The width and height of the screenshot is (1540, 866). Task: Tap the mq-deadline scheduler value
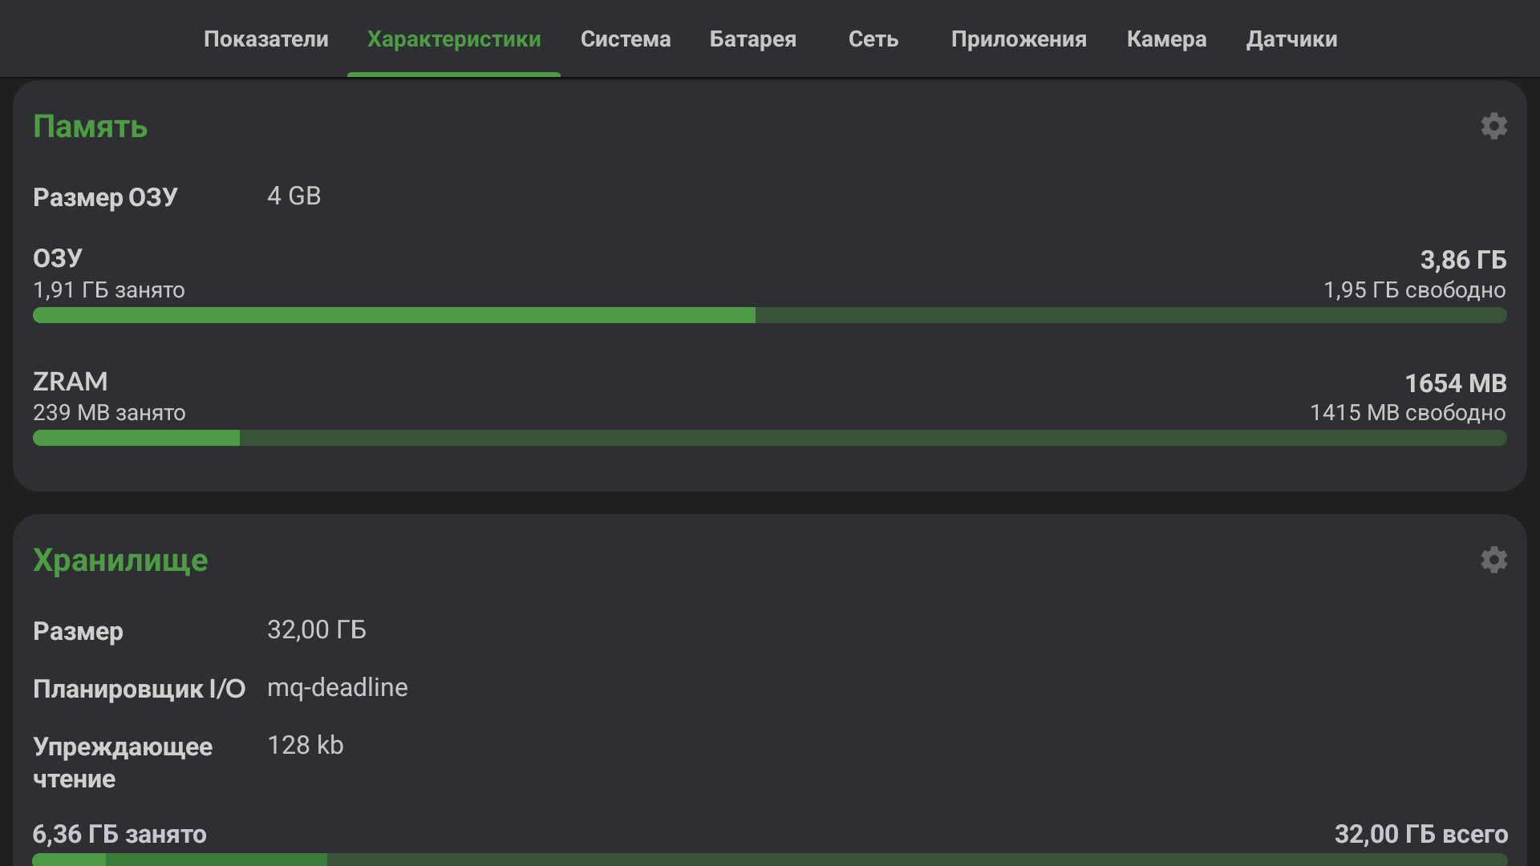[337, 688]
